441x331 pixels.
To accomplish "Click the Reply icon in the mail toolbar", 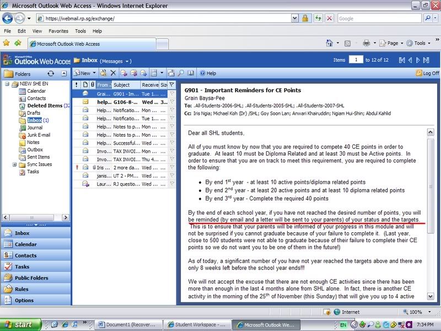I will tap(123, 73).
